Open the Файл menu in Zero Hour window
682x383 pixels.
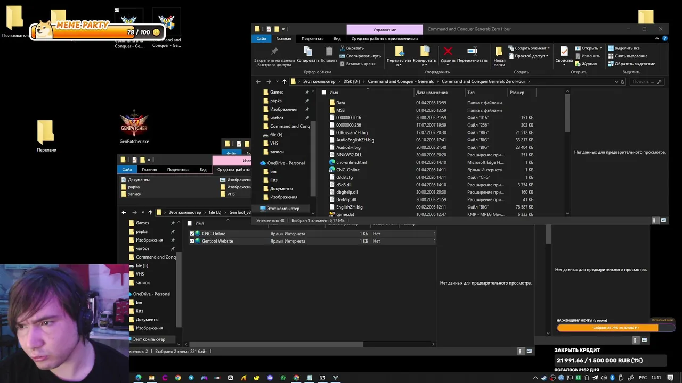(261, 38)
